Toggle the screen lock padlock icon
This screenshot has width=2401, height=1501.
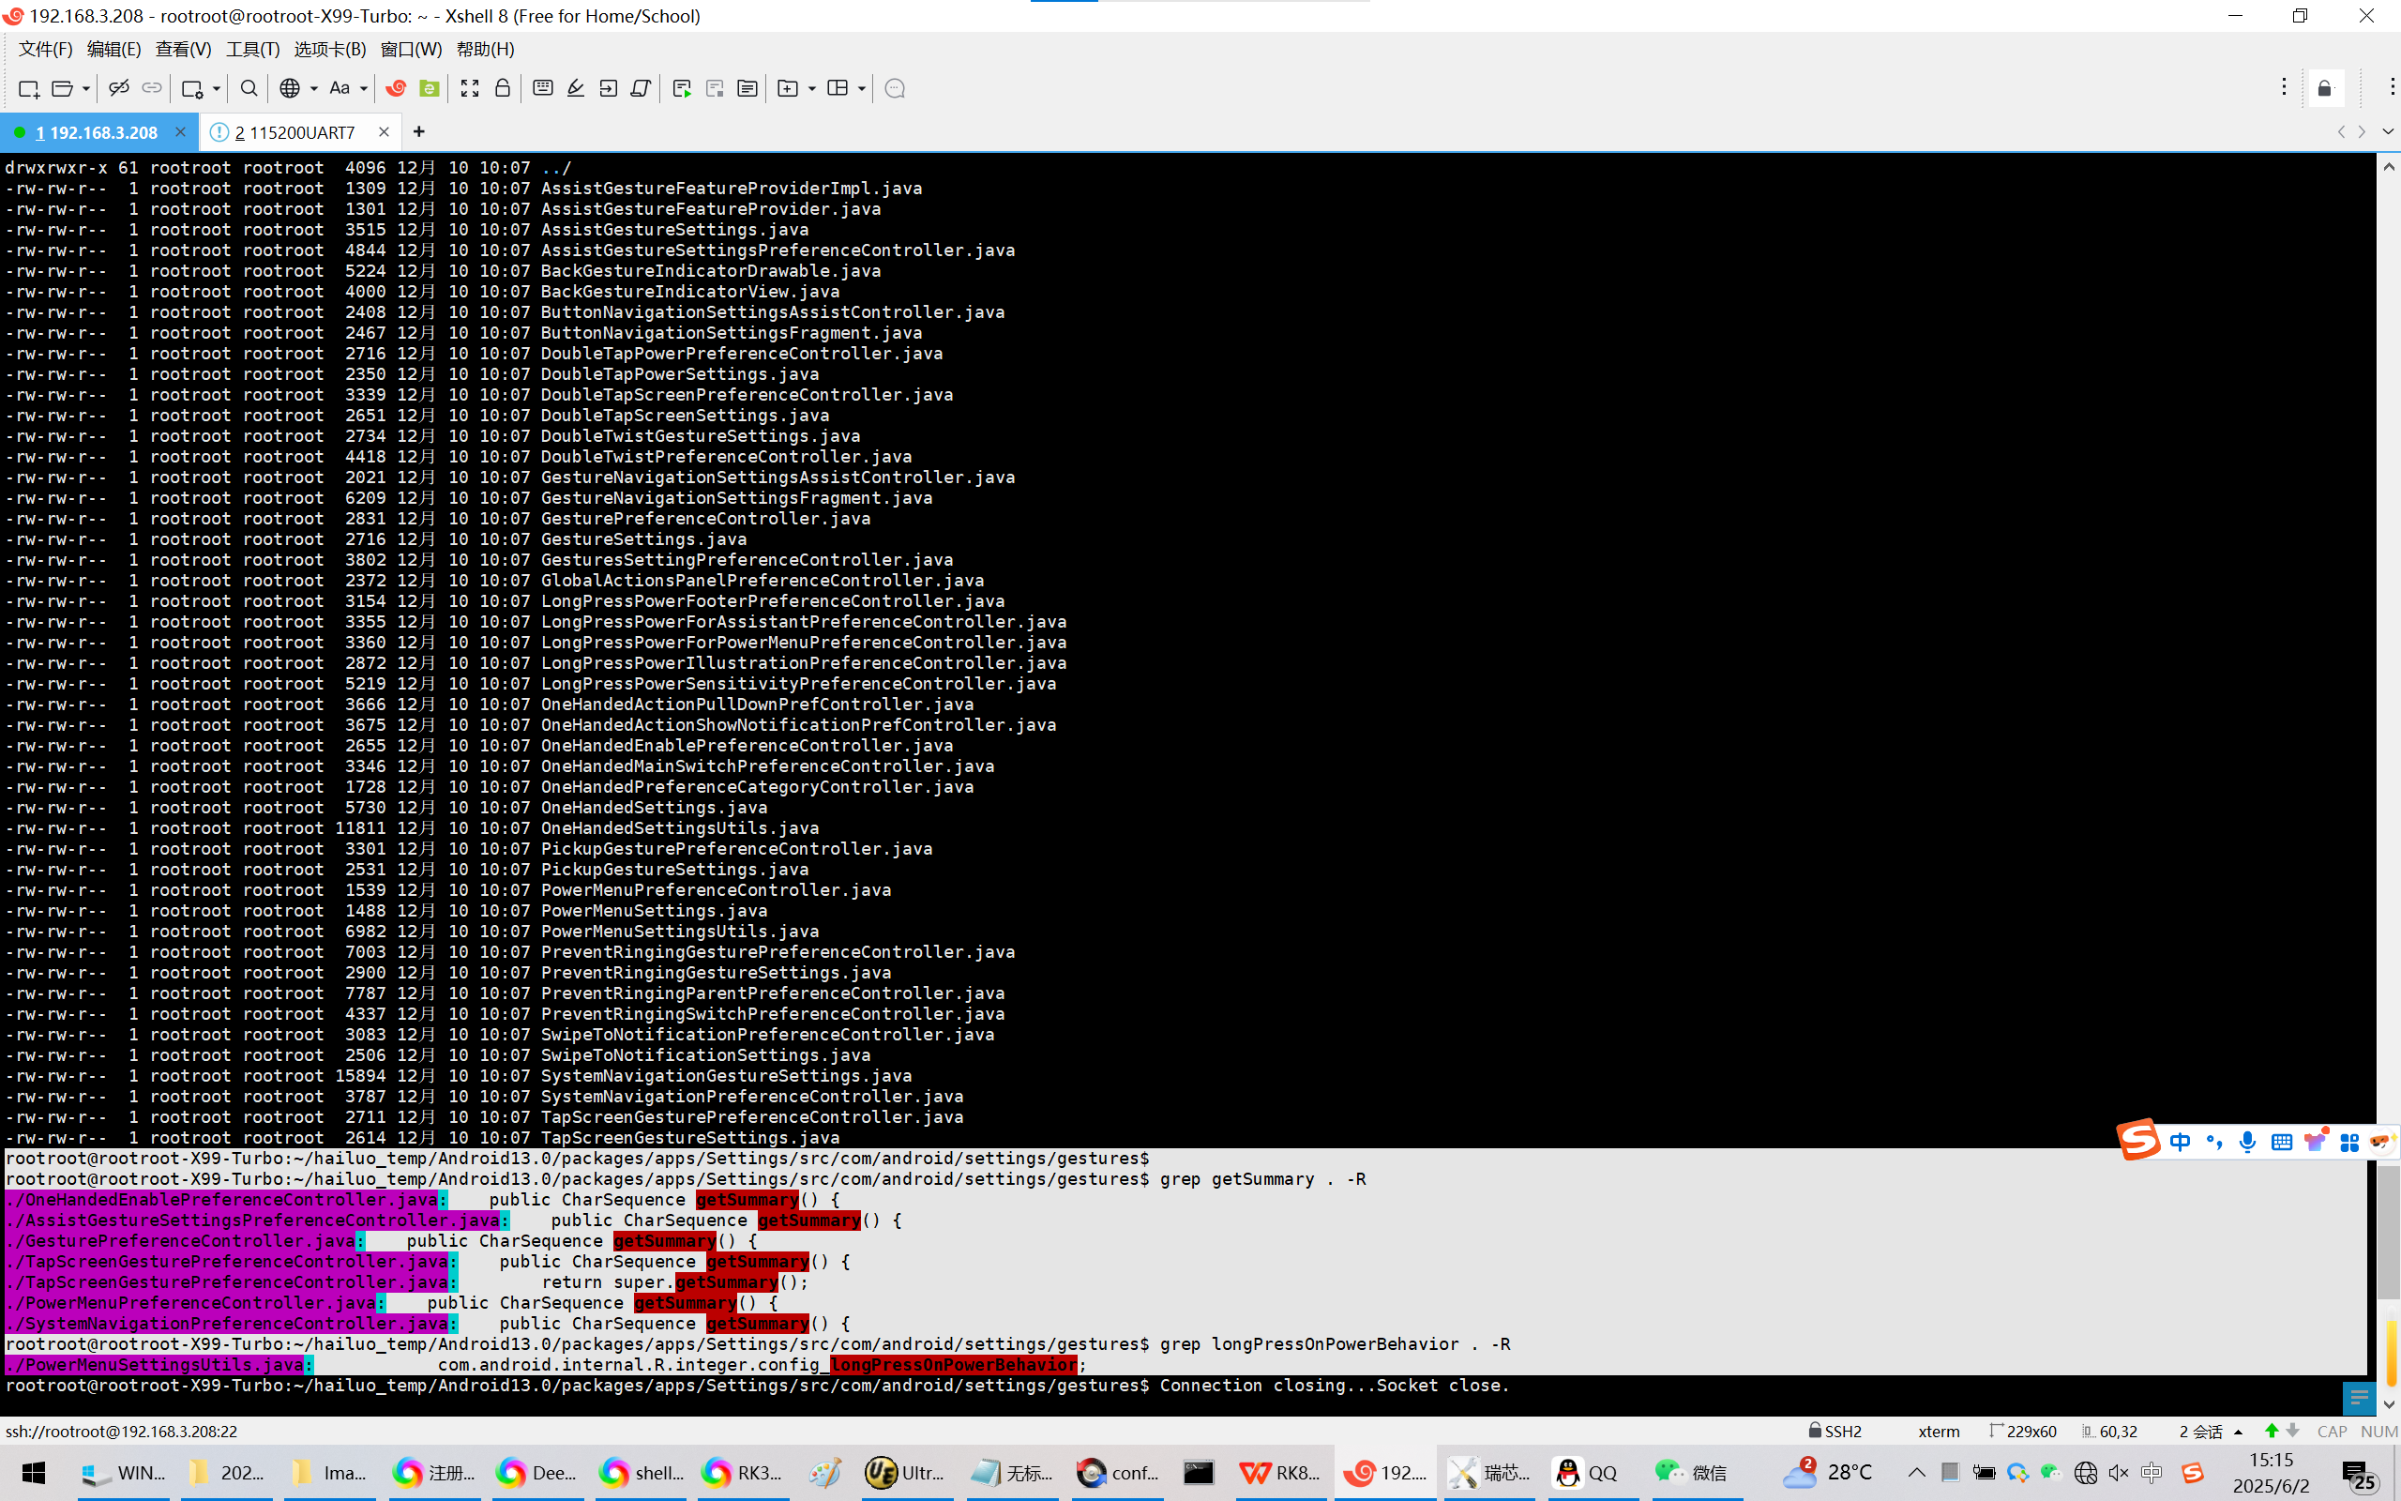(502, 88)
